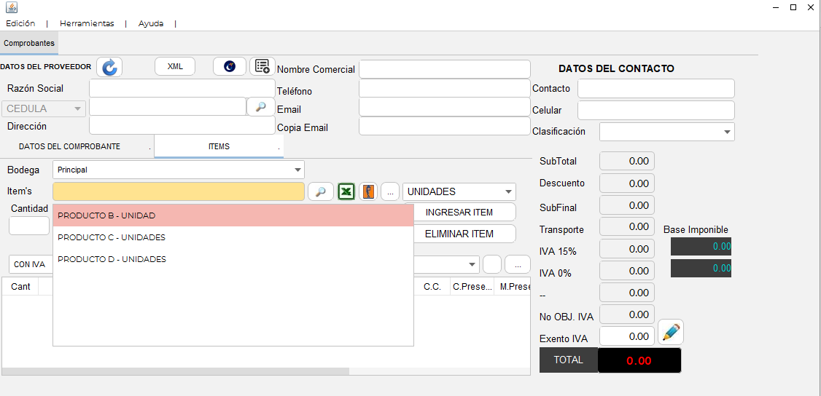
Task: Click the magnifier next to CEDULA field
Action: 261,106
